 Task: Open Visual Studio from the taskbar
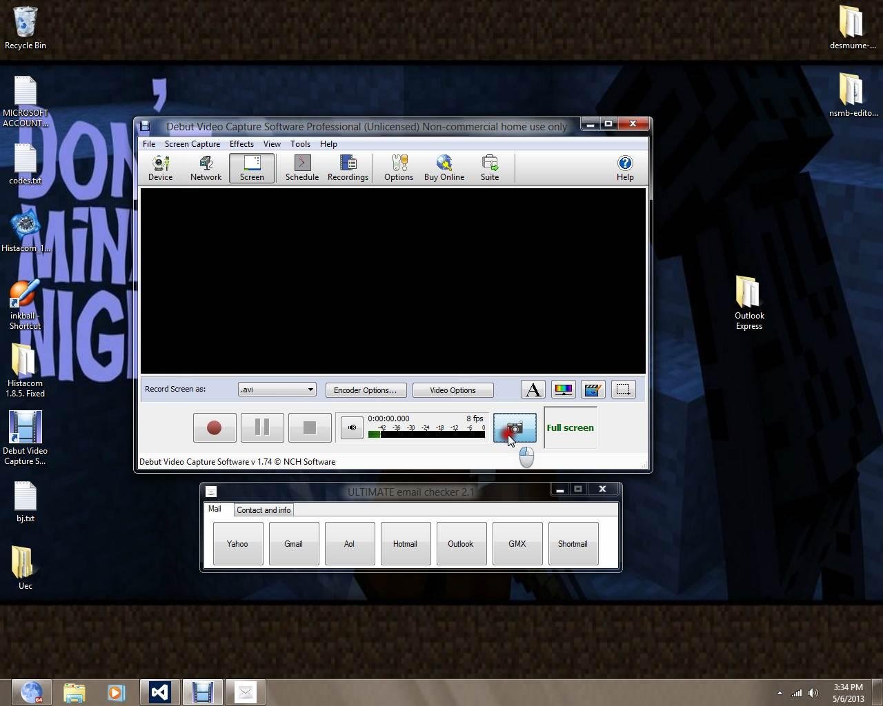pyautogui.click(x=160, y=692)
